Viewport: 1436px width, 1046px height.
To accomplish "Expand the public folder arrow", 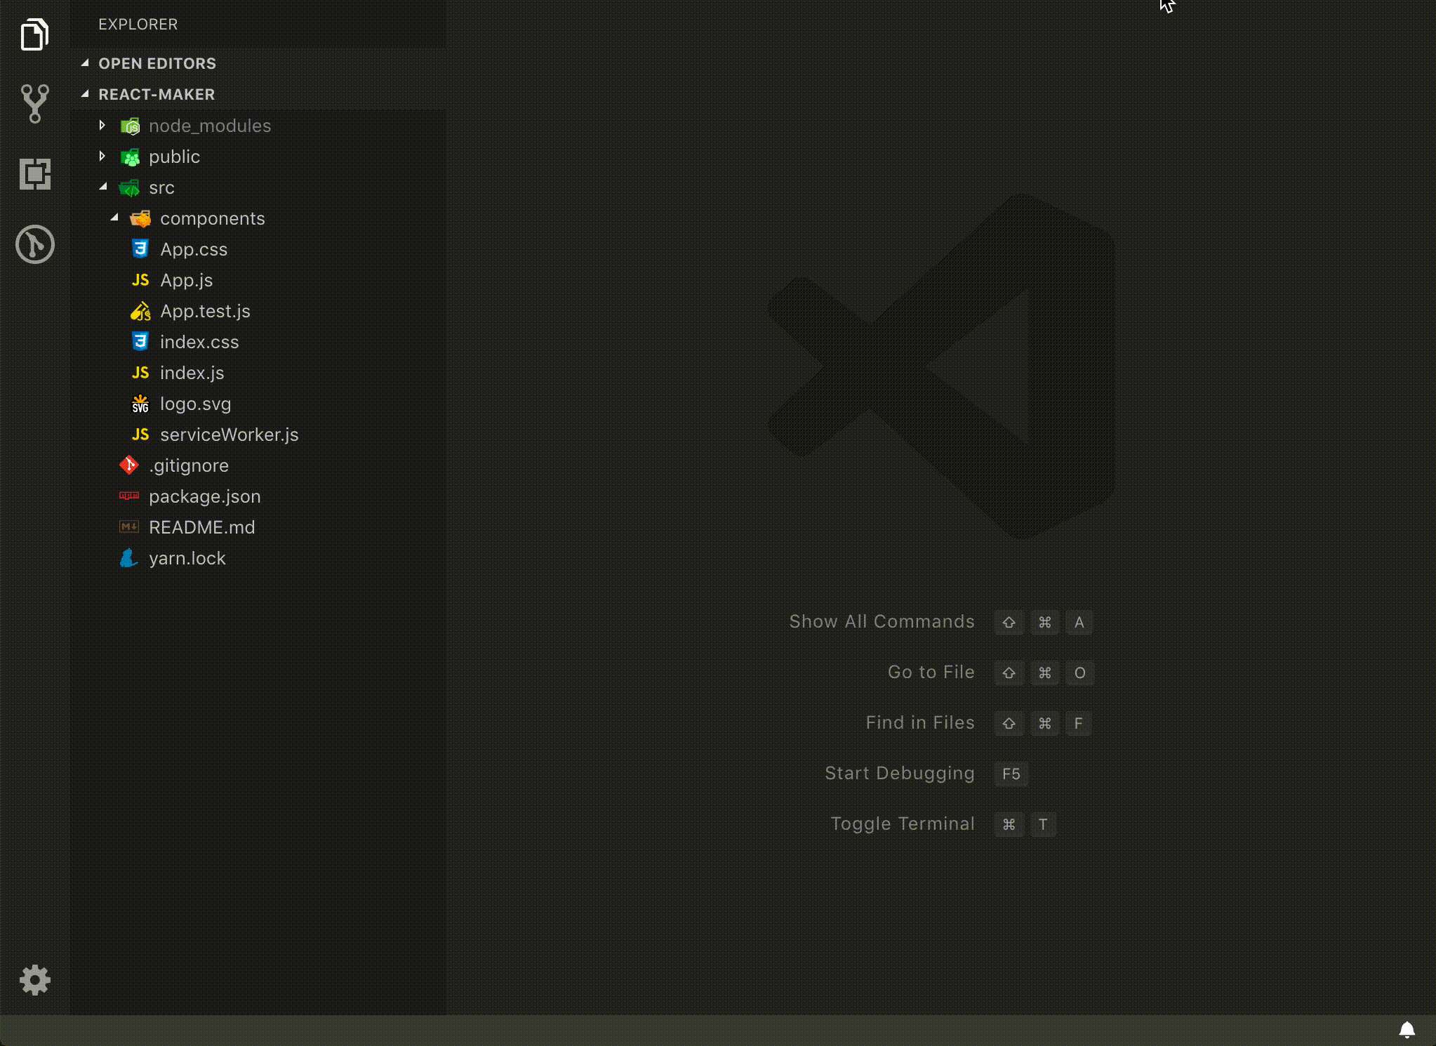I will point(102,156).
